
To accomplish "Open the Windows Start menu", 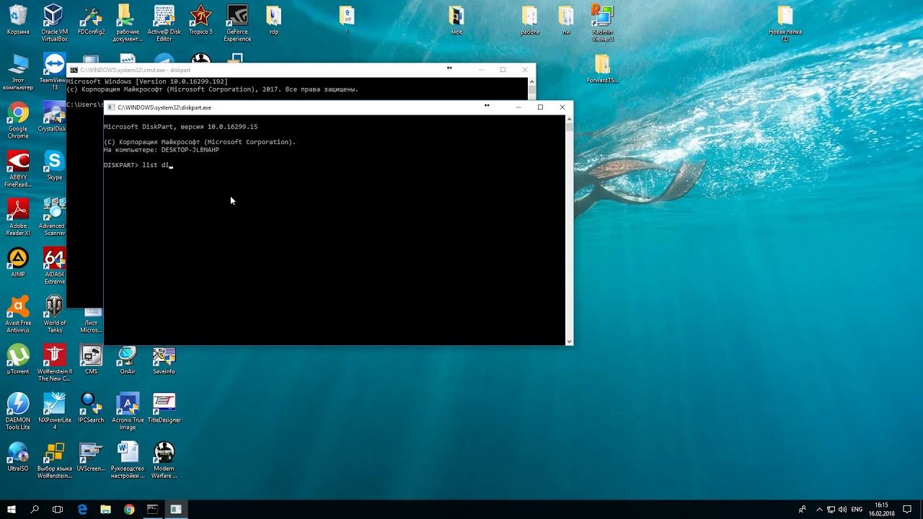I will (12, 509).
